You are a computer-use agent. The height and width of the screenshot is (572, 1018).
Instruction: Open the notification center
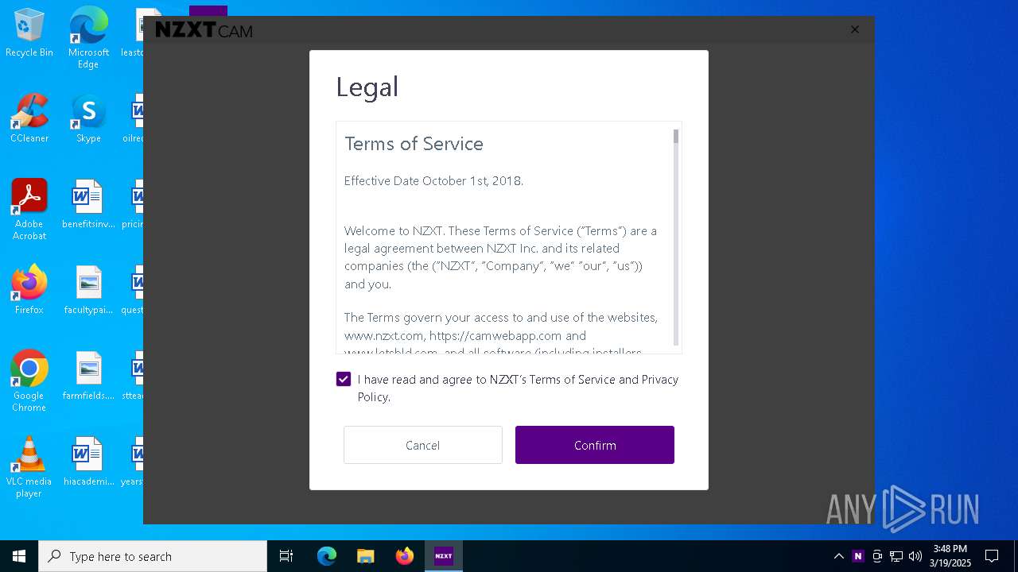(x=992, y=556)
